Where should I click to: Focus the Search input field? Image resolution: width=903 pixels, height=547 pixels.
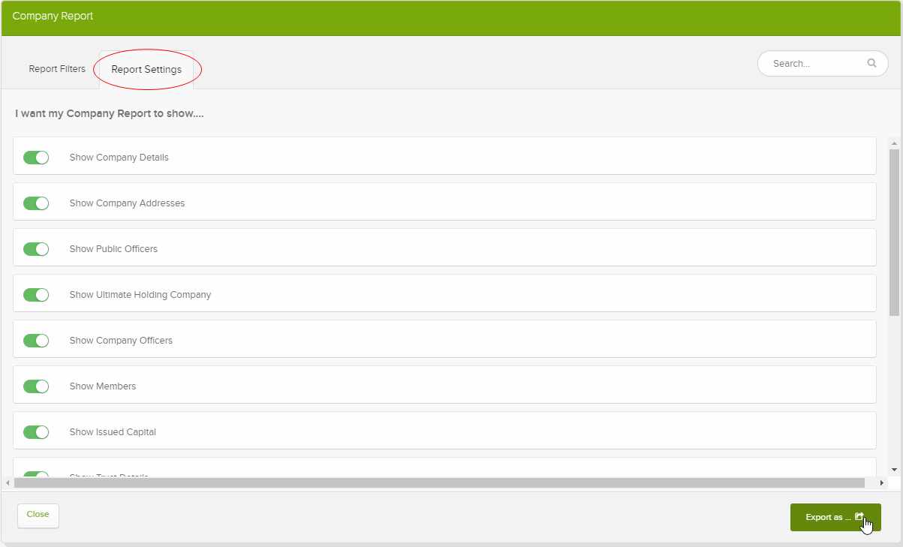823,64
